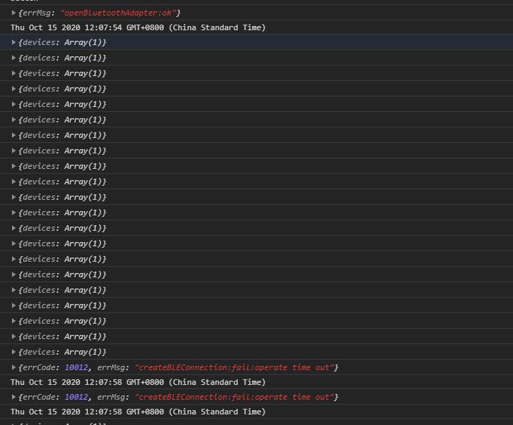Expand the highlighted devices Array(1) entry arrow

pos(13,42)
